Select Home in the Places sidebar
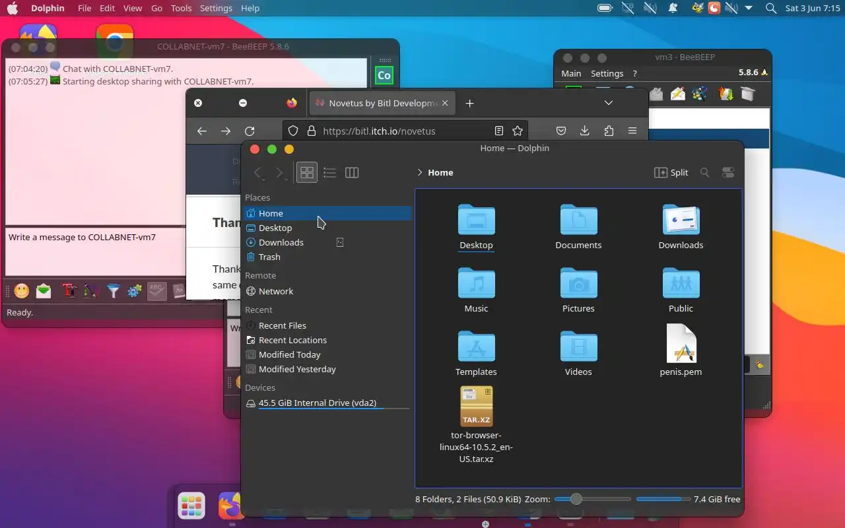 (327, 213)
